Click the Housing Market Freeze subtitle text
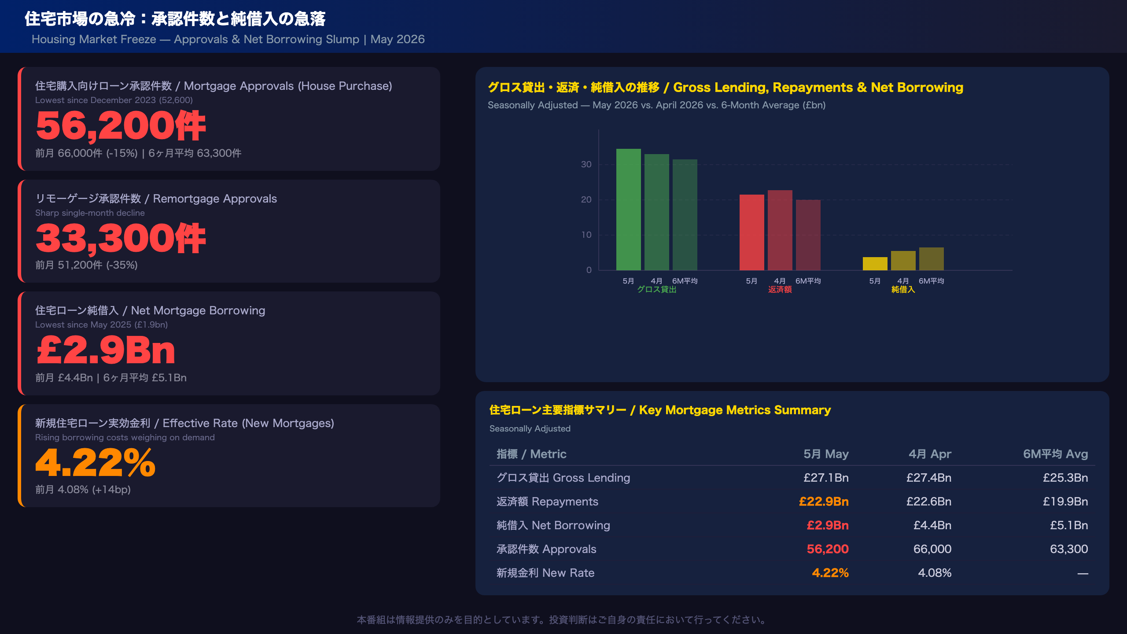This screenshot has height=634, width=1127. click(228, 39)
